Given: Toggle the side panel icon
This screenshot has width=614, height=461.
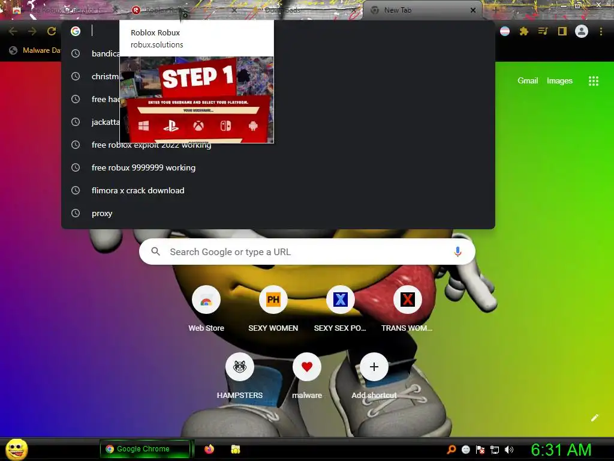Looking at the screenshot, I should click(x=562, y=31).
